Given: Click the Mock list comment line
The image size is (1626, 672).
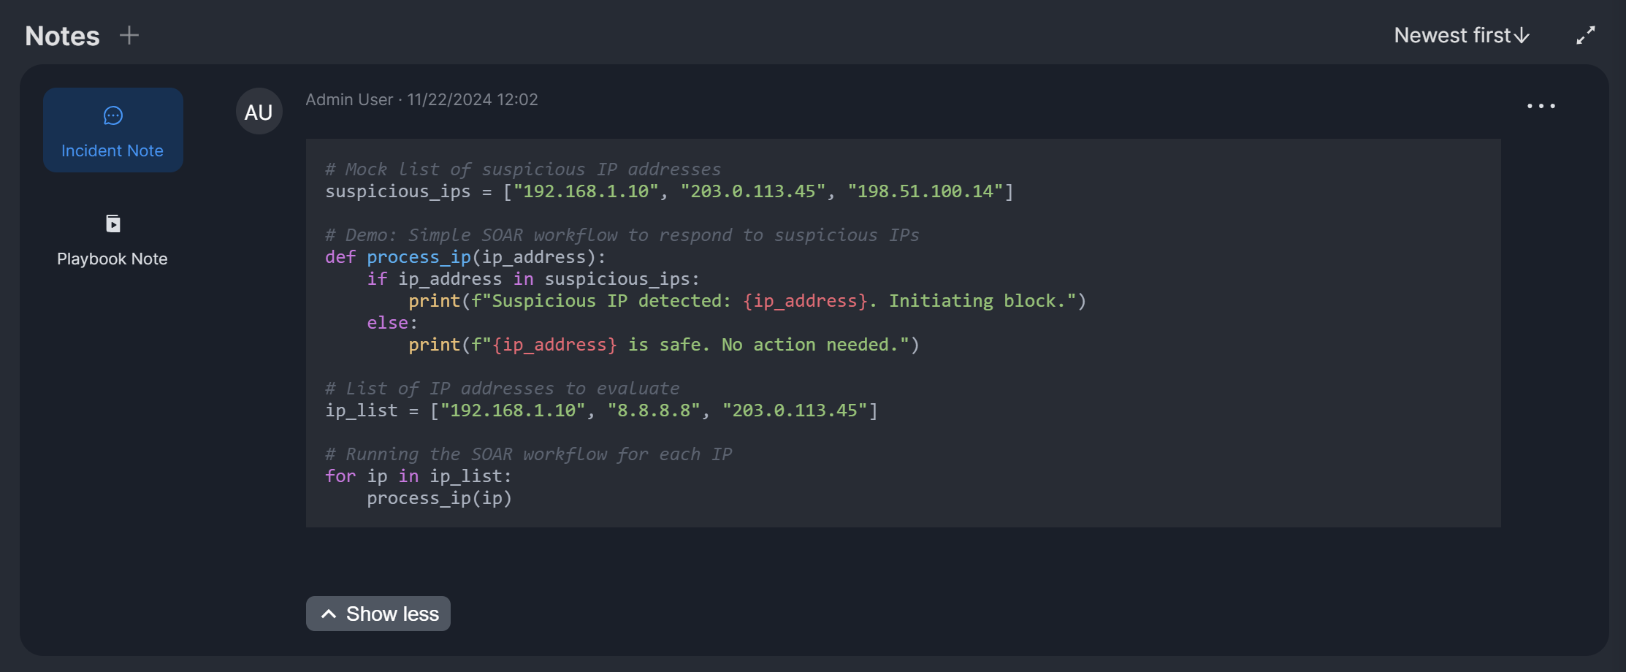Looking at the screenshot, I should (522, 169).
